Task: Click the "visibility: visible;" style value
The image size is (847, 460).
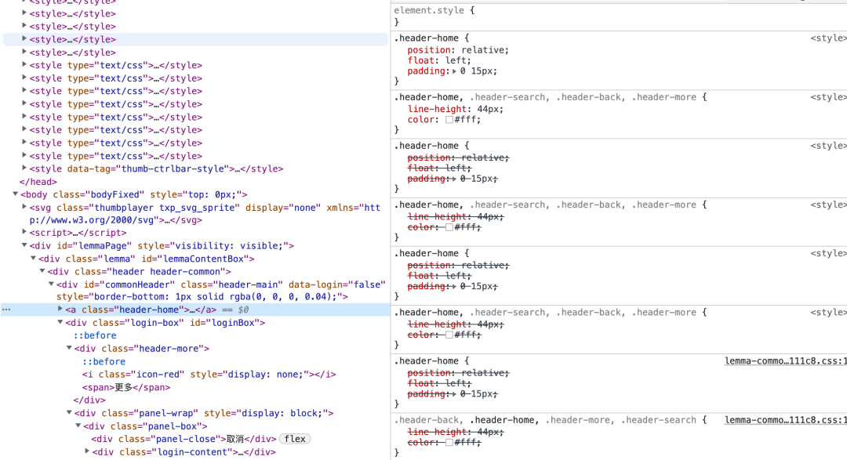Action: point(231,245)
